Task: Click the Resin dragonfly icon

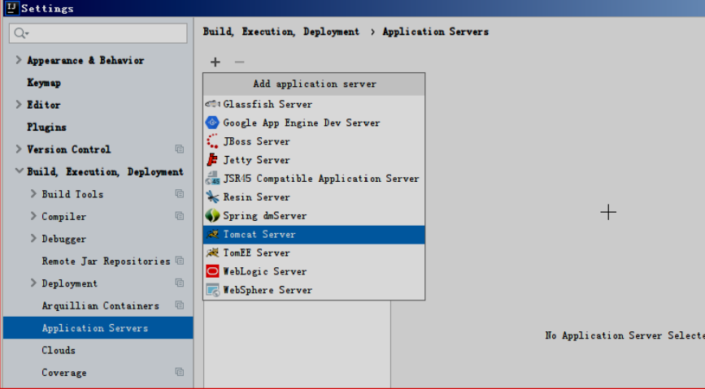Action: click(212, 197)
